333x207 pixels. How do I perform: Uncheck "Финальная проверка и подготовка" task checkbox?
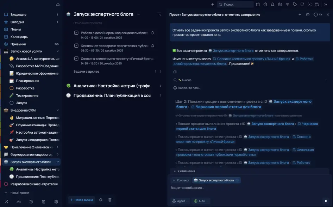point(76,46)
